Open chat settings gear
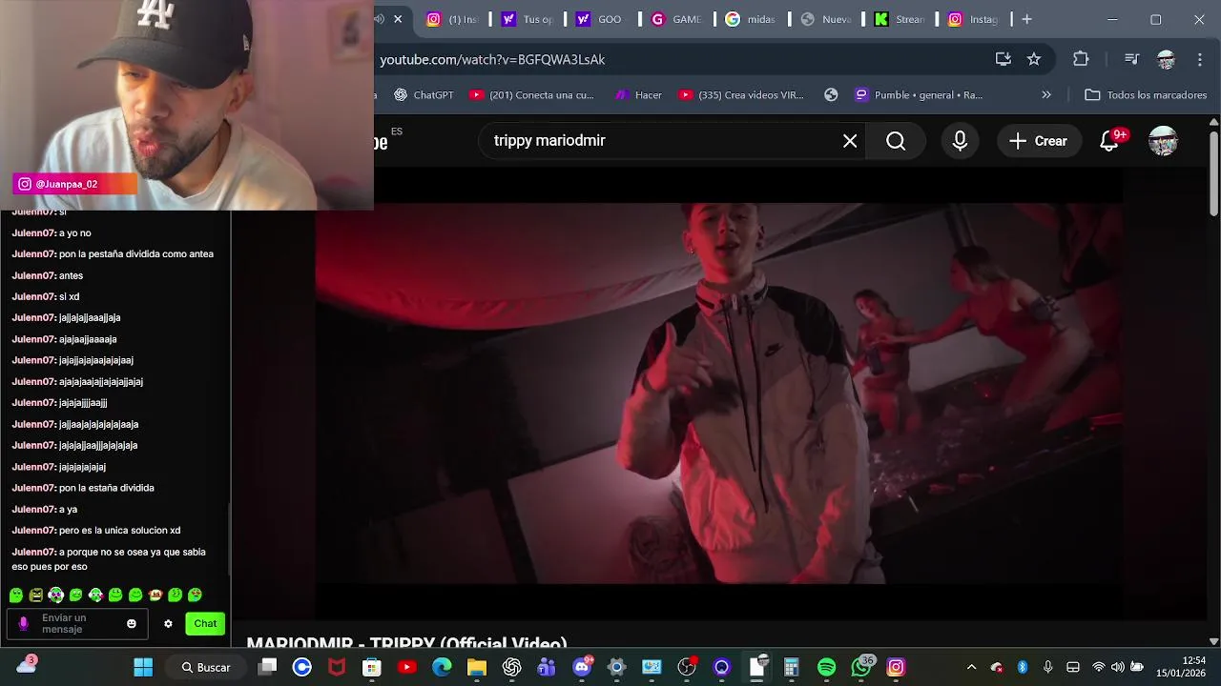Viewport: 1221px width, 686px height. coord(168,624)
